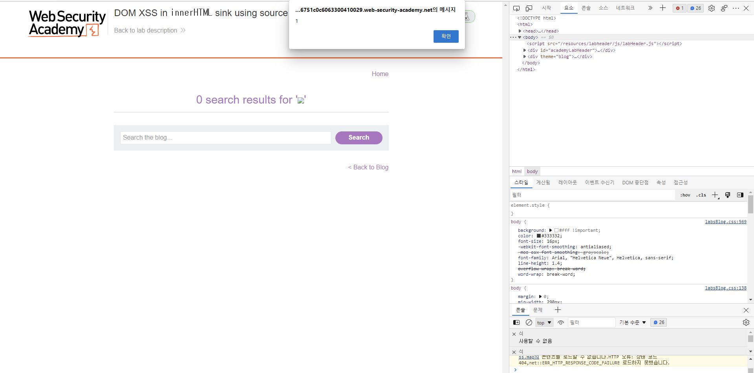Image resolution: width=754 pixels, height=373 pixels.
Task: Expand the academyLabHeader div node
Action: pos(525,50)
